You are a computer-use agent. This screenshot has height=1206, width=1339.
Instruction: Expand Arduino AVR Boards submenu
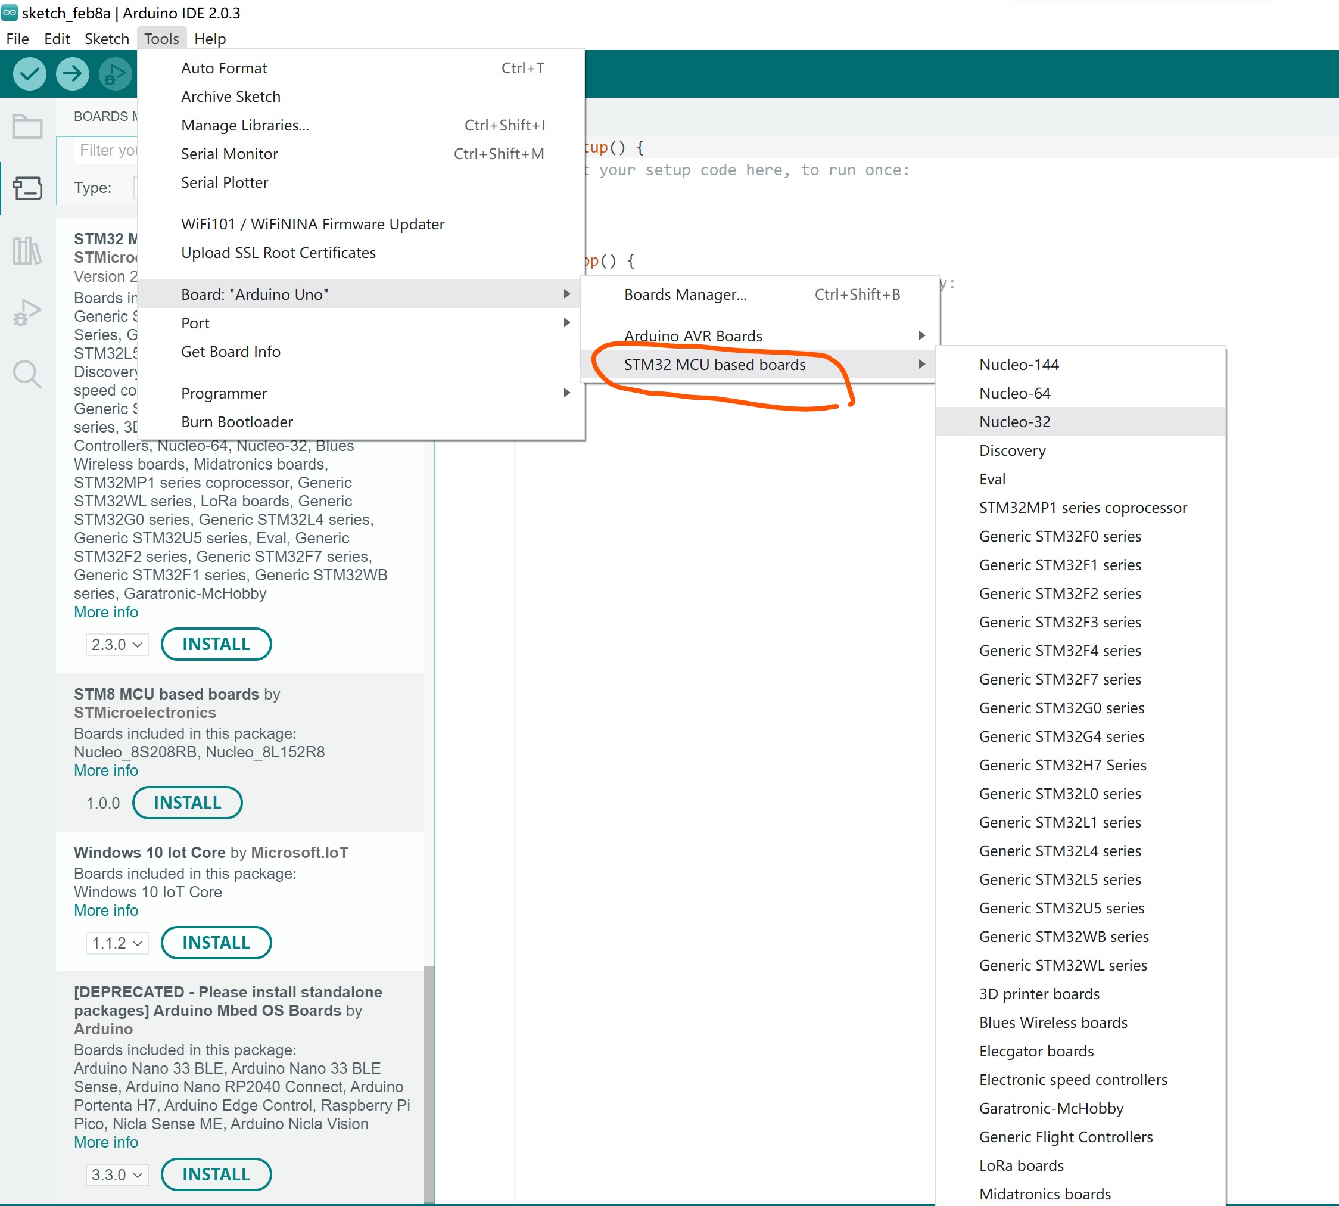pos(760,336)
